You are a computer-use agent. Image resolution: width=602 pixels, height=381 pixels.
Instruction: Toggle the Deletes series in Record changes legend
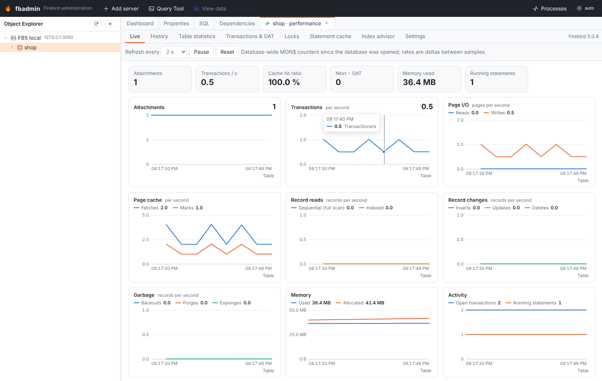click(x=541, y=208)
